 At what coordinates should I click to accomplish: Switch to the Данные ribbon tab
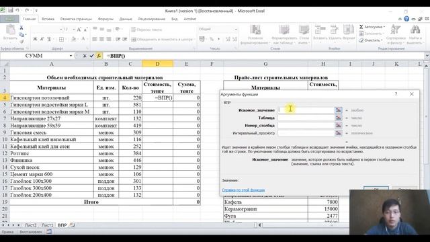tap(126, 19)
